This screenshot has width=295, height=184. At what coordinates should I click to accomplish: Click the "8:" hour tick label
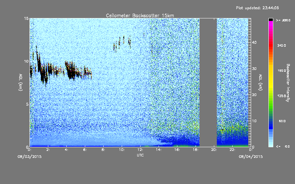click(104, 150)
